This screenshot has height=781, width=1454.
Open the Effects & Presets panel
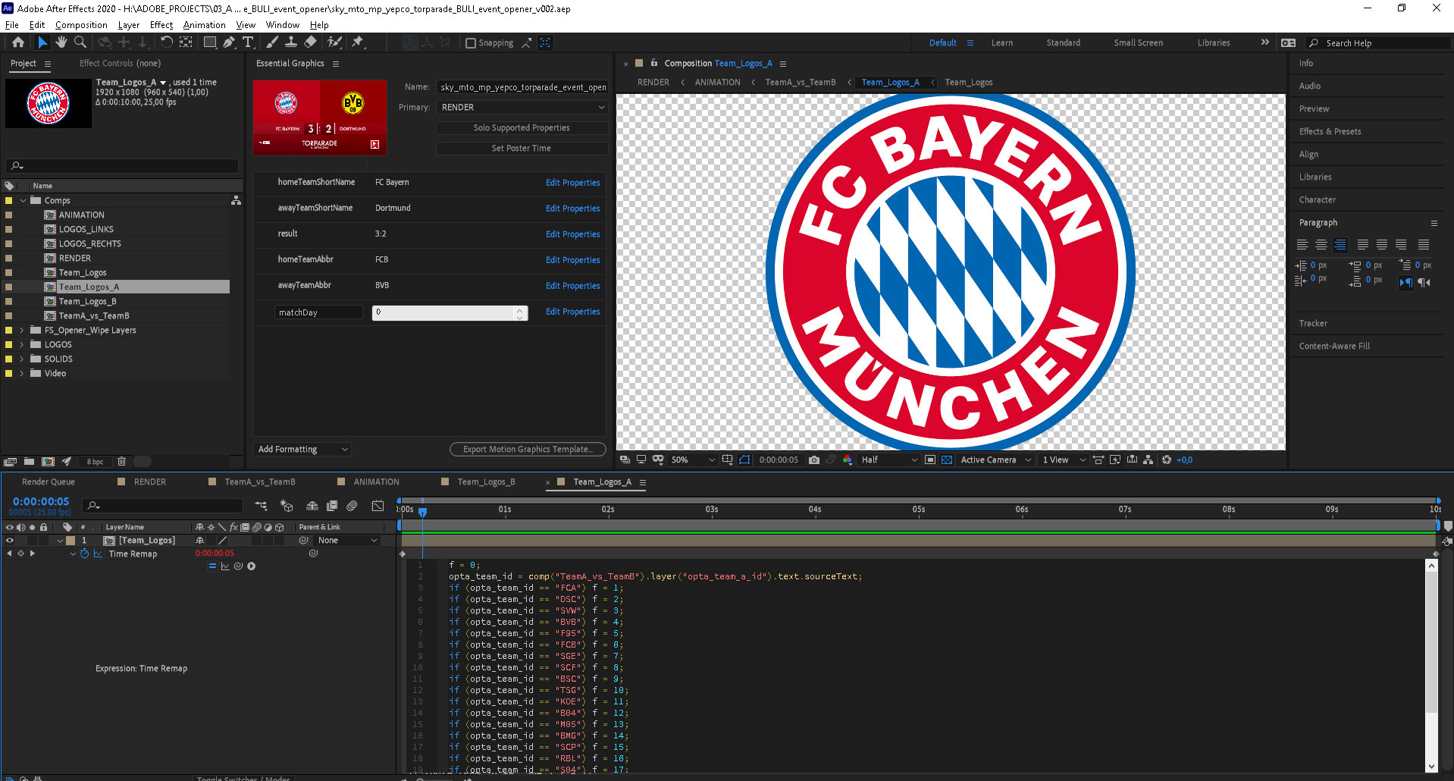(x=1330, y=131)
